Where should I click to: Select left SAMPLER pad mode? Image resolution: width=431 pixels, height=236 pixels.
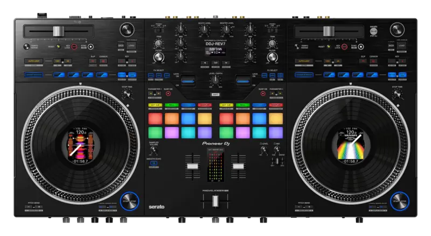[x=205, y=105]
